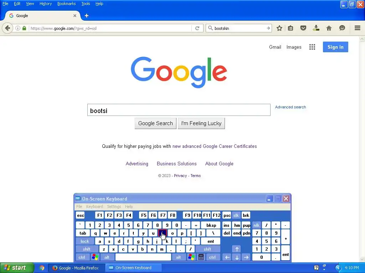
Task: Open Firefox hamburger menu
Action: [x=358, y=28]
